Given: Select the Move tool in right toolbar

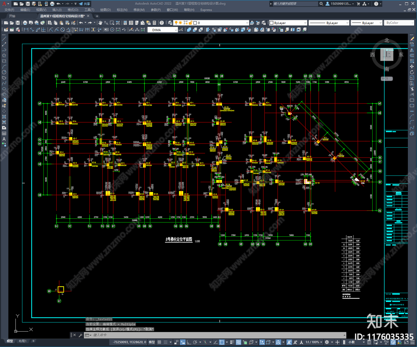Looking at the screenshot, I should (x=412, y=67).
